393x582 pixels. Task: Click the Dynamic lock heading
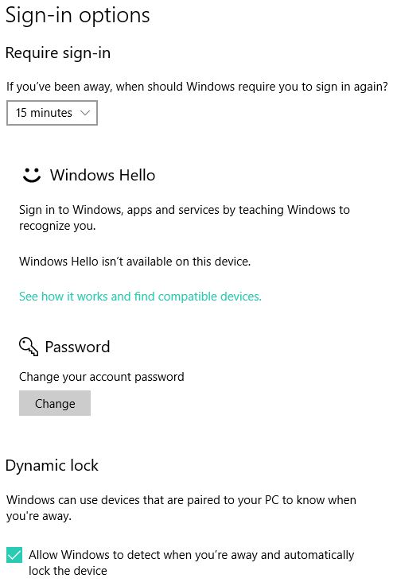pos(52,465)
